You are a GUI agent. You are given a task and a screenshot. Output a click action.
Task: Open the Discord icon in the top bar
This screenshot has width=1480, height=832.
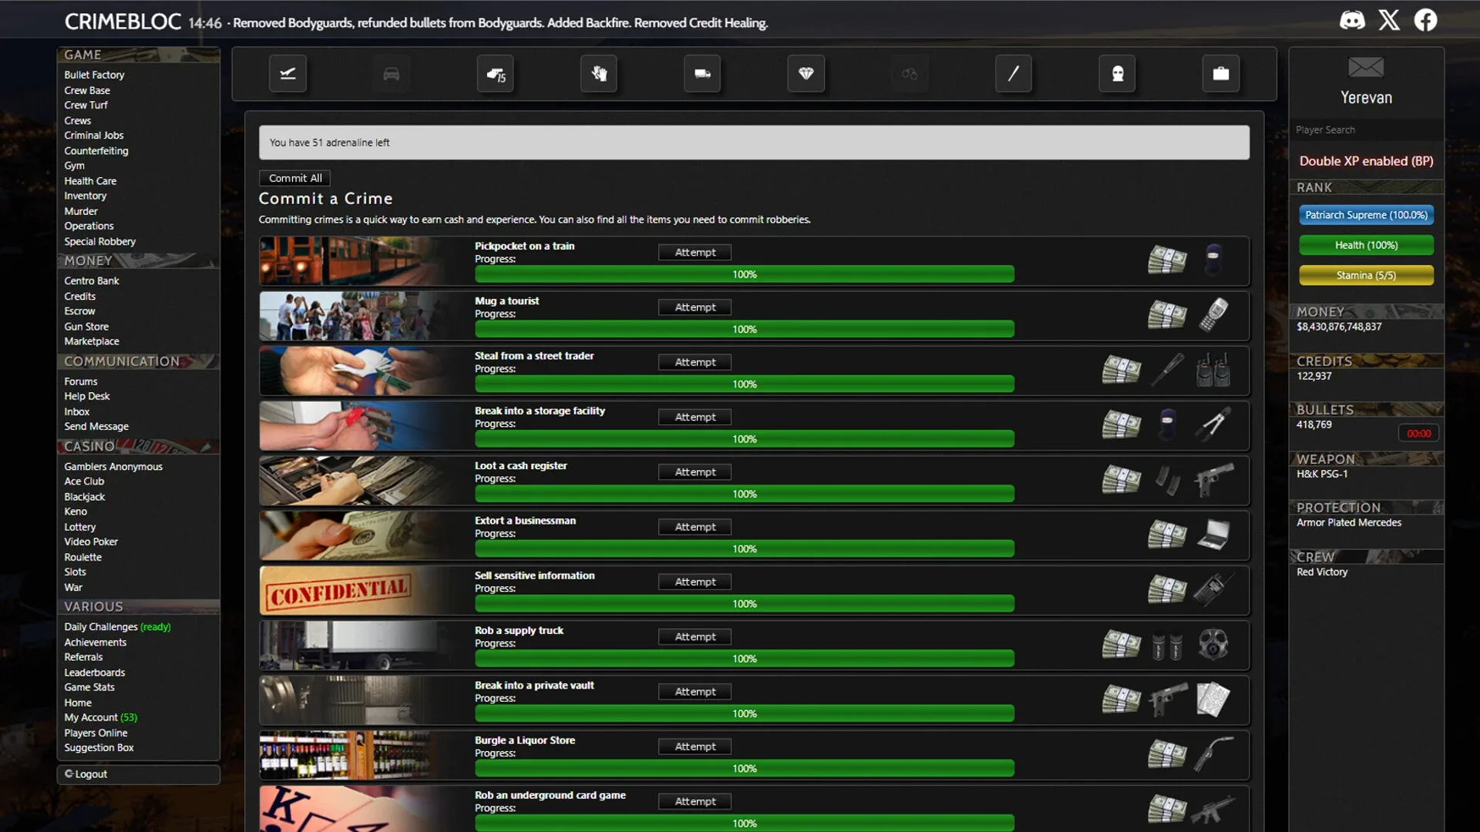tap(1353, 20)
